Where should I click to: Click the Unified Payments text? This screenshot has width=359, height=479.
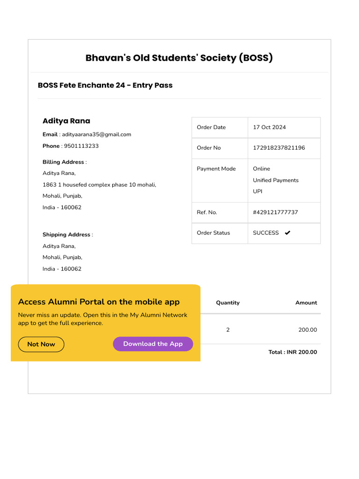click(275, 180)
